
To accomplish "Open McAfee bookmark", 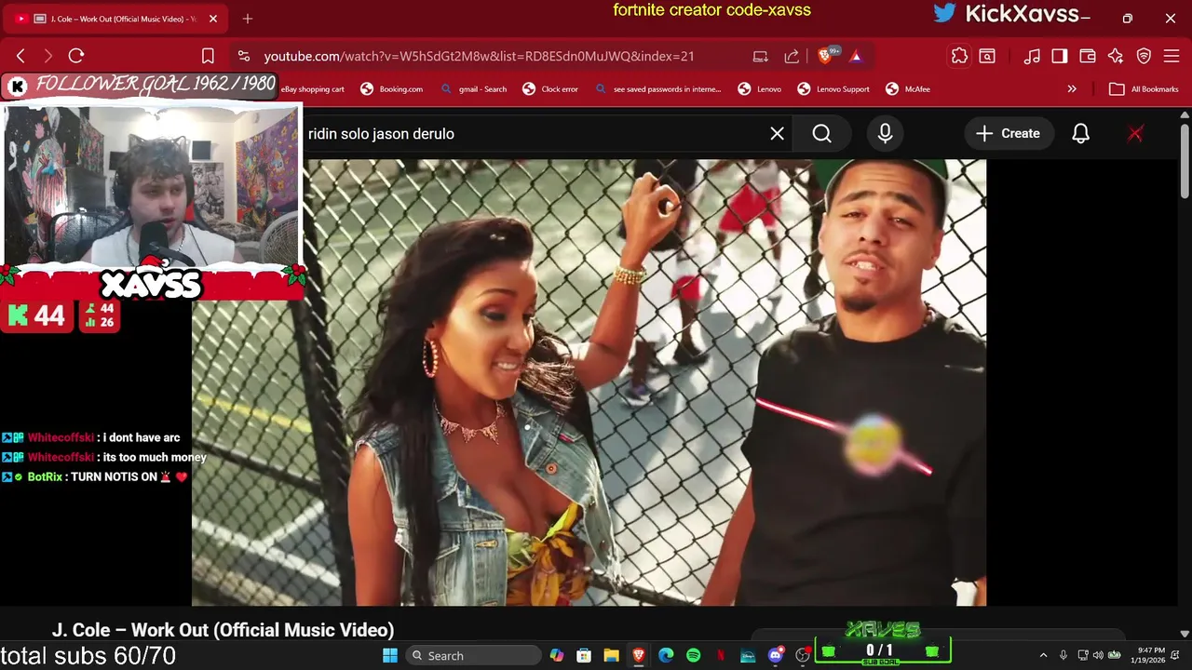I will click(908, 89).
